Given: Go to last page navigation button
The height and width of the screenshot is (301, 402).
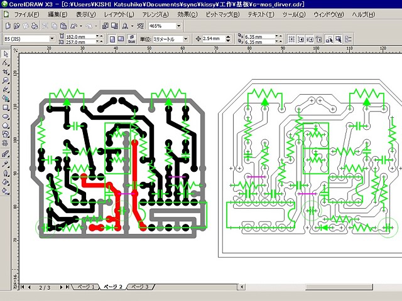Looking at the screenshot, I should click(67, 287).
